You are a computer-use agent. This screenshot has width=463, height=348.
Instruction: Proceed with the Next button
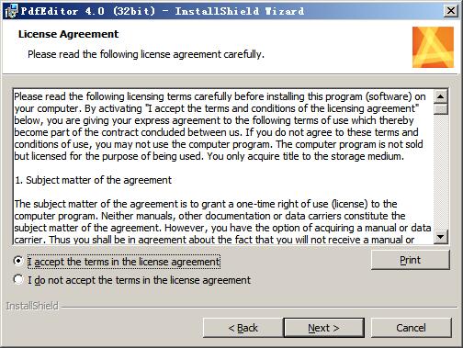pos(323,328)
